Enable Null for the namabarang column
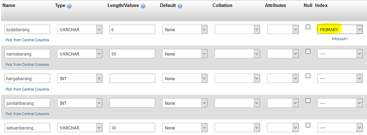Screen dimensions: 367x135 point(308,51)
